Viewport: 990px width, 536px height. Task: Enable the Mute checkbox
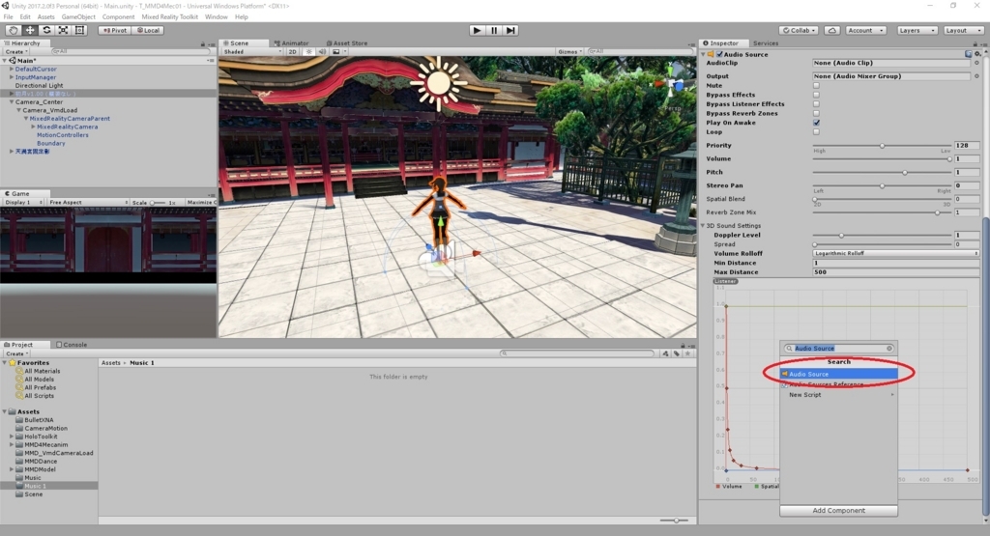pos(816,85)
